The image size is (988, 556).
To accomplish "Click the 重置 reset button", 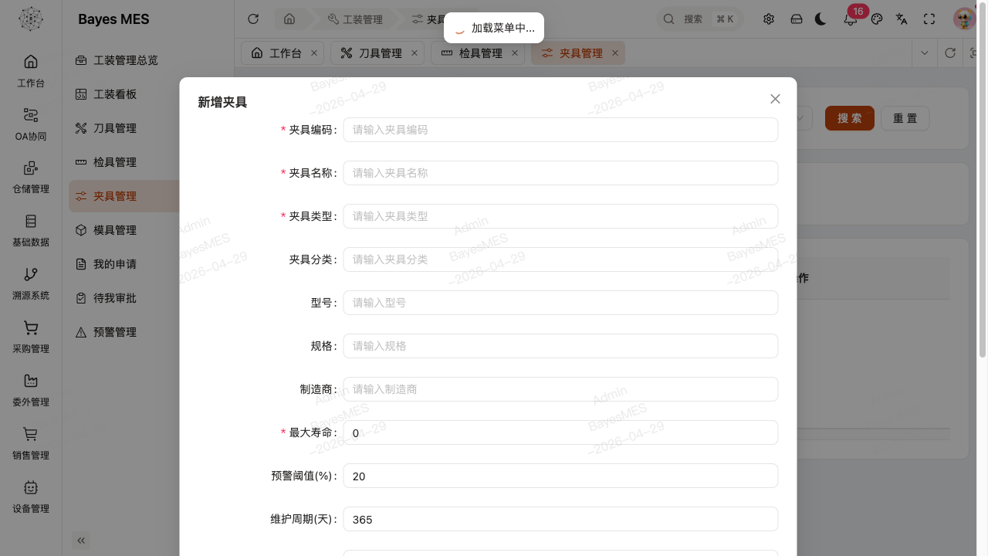I will point(905,118).
